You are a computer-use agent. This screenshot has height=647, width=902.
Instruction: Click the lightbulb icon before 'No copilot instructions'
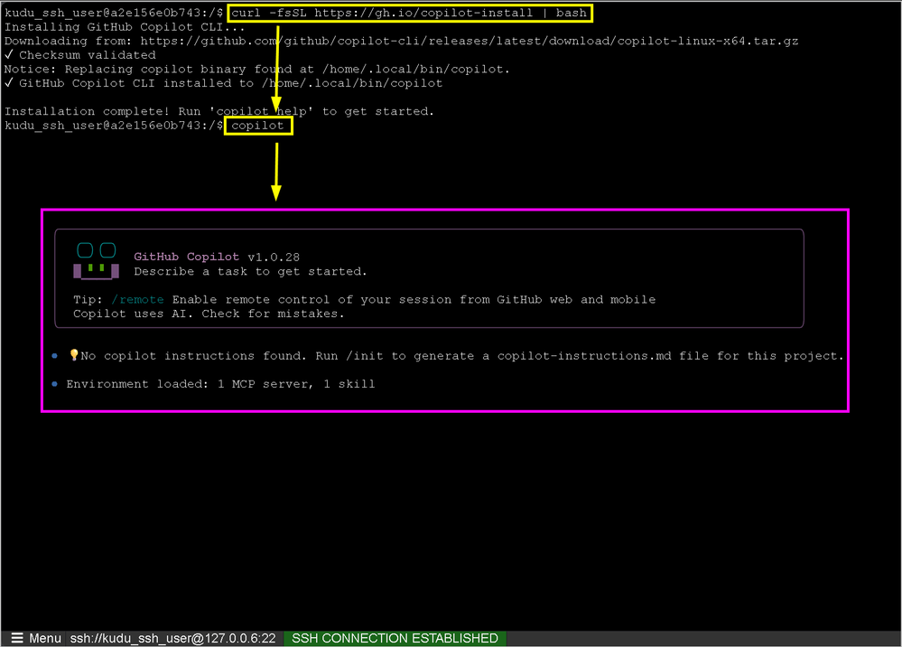pos(74,355)
